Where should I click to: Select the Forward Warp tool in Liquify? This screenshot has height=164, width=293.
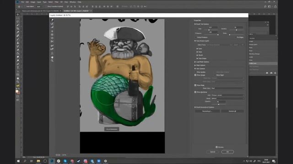point(52,20)
